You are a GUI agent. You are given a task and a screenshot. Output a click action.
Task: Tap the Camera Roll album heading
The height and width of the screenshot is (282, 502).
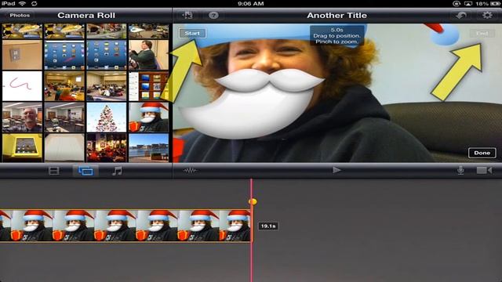coord(86,16)
